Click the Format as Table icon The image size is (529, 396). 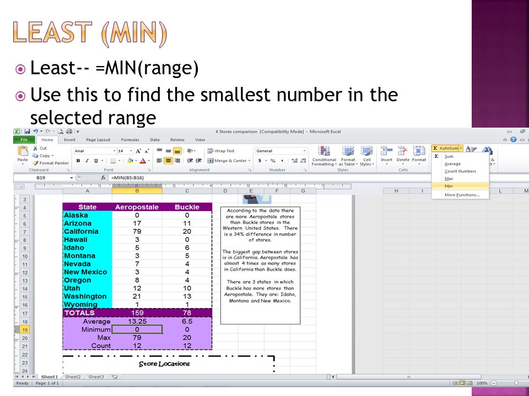point(348,151)
